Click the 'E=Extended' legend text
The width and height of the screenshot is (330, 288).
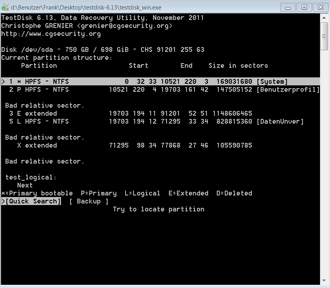pos(189,193)
